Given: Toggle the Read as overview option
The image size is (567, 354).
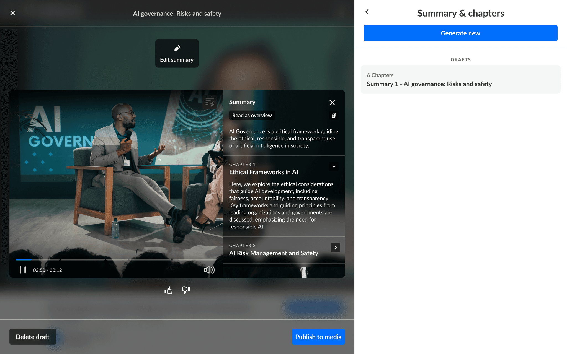Looking at the screenshot, I should coord(252,115).
